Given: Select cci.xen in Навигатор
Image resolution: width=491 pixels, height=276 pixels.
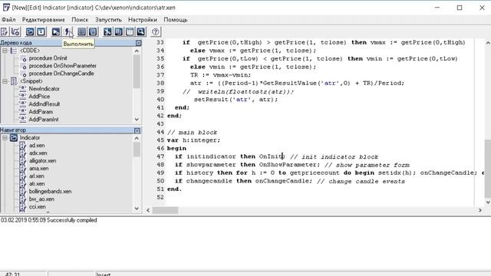Looking at the screenshot, I should point(38,207).
